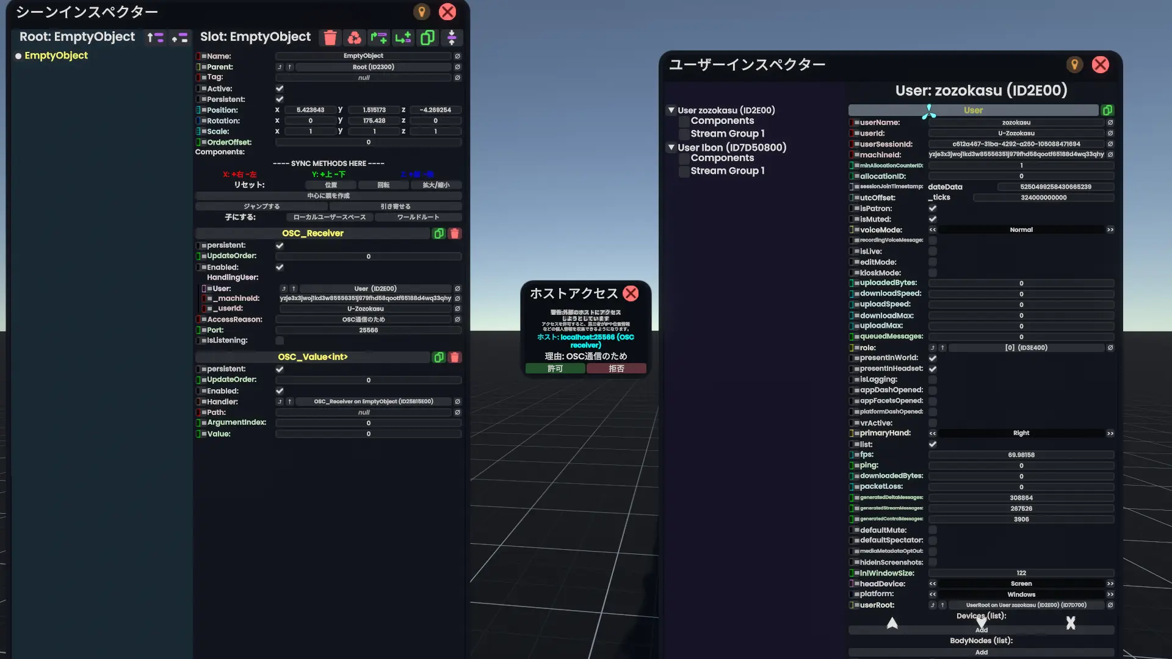Delete the OSC_Value<int> component with its trash icon
The height and width of the screenshot is (659, 1172).
coord(455,358)
